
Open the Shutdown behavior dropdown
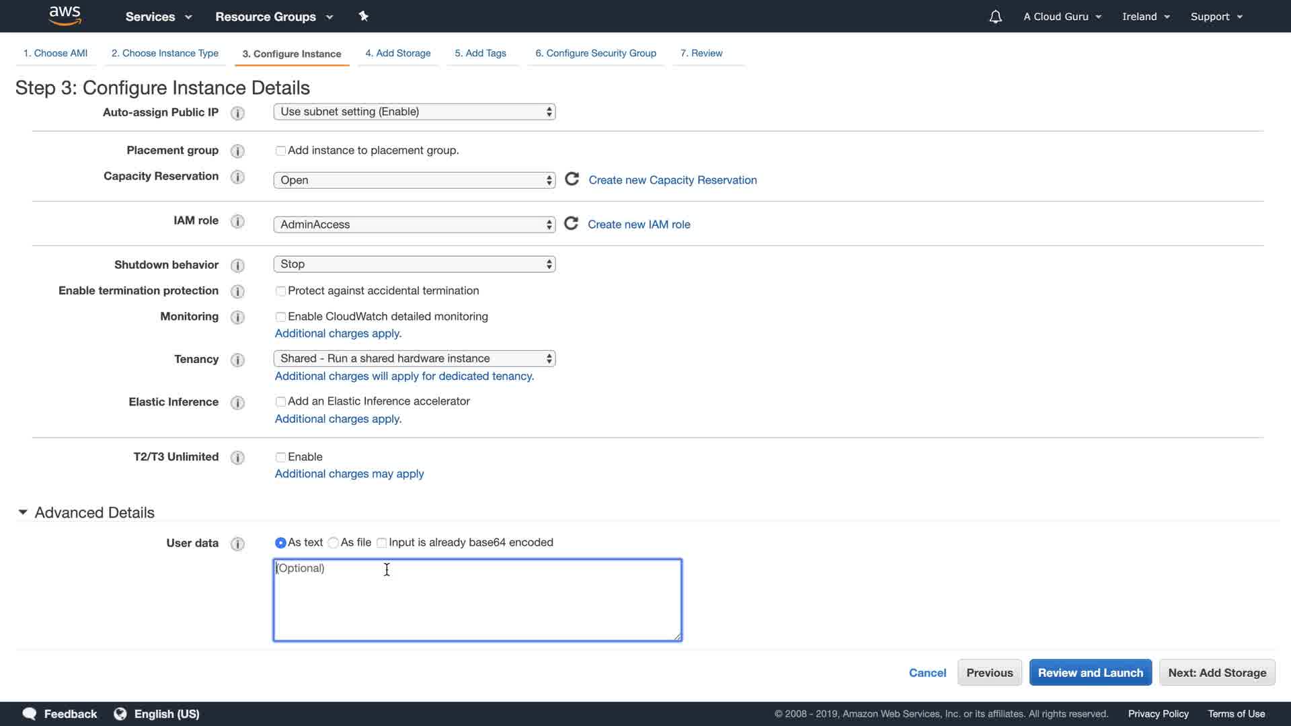point(414,264)
